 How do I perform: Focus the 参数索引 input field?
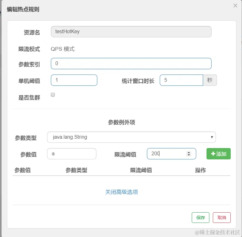(131, 64)
